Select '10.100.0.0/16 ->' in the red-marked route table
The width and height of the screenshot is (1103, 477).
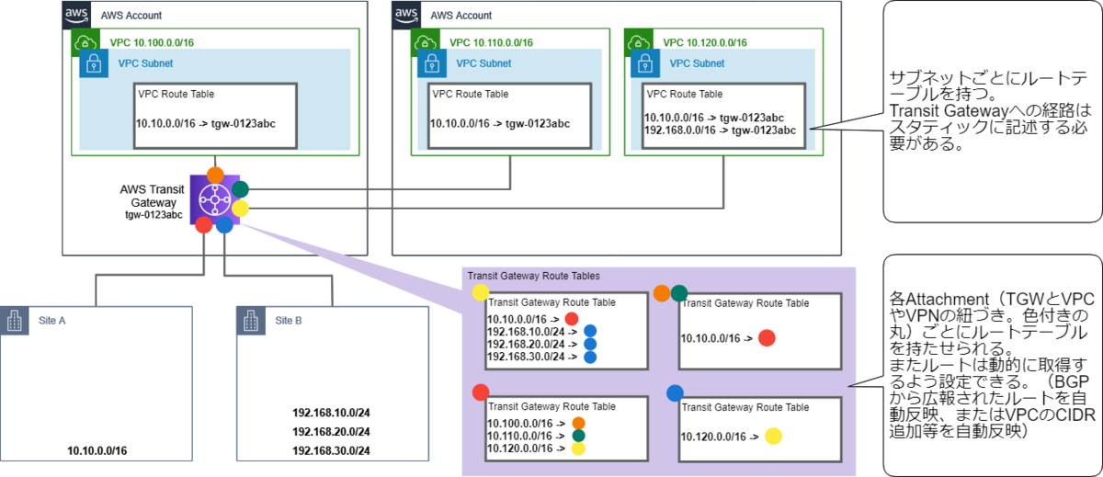(x=528, y=424)
